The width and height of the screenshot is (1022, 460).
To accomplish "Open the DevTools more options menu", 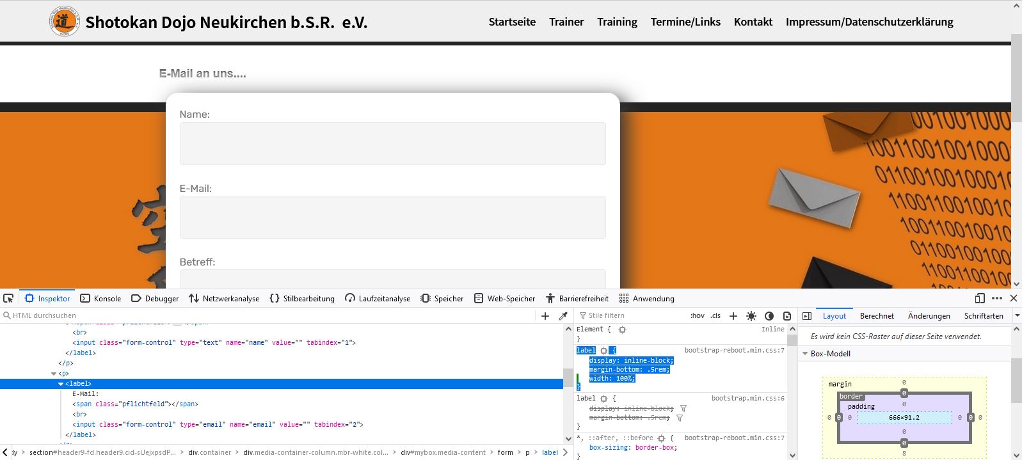I will click(x=997, y=298).
